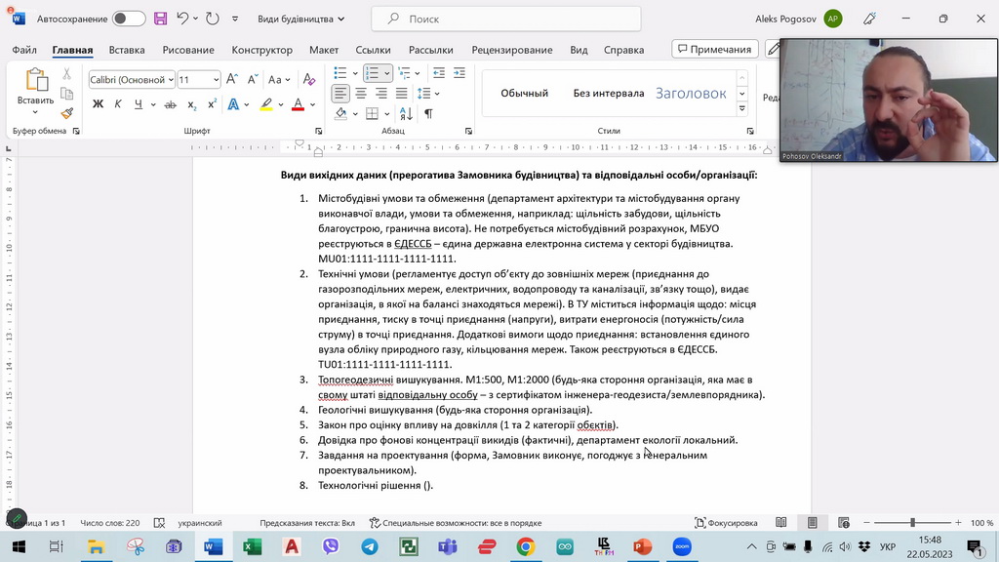This screenshot has width=999, height=562.
Task: Expand the numbered list dropdown arrow
Action: tap(386, 73)
